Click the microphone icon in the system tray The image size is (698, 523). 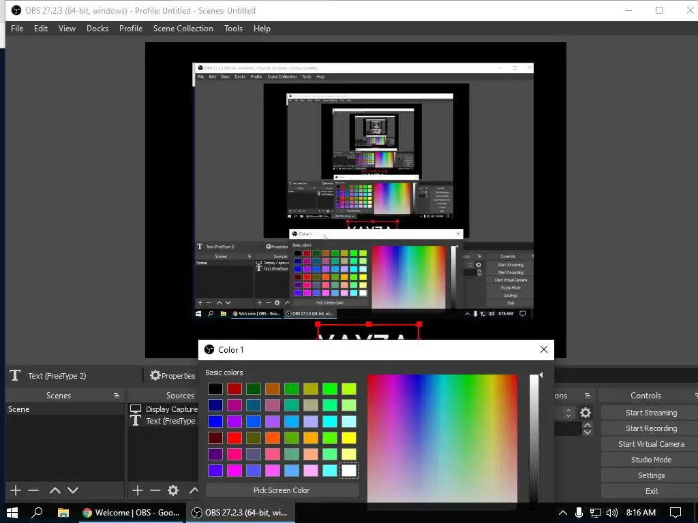pos(579,513)
